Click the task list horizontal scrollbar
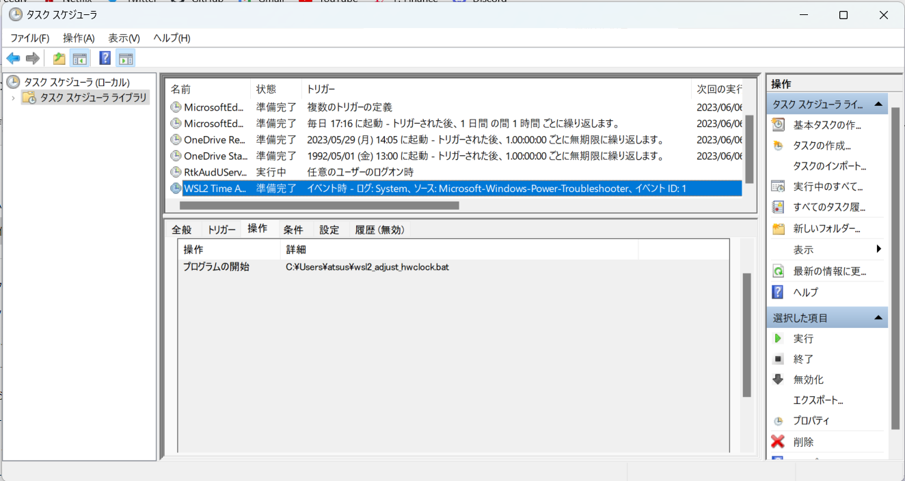 [319, 205]
